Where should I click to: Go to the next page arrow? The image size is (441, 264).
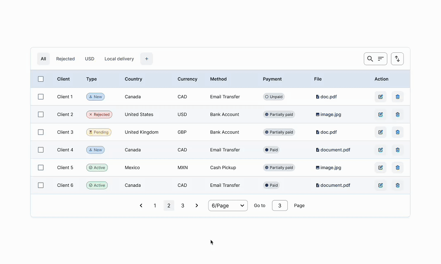197,205
